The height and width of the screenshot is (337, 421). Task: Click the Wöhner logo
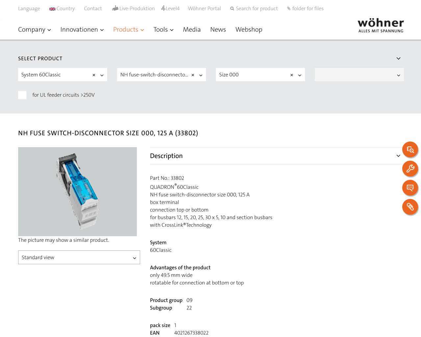[x=381, y=26]
